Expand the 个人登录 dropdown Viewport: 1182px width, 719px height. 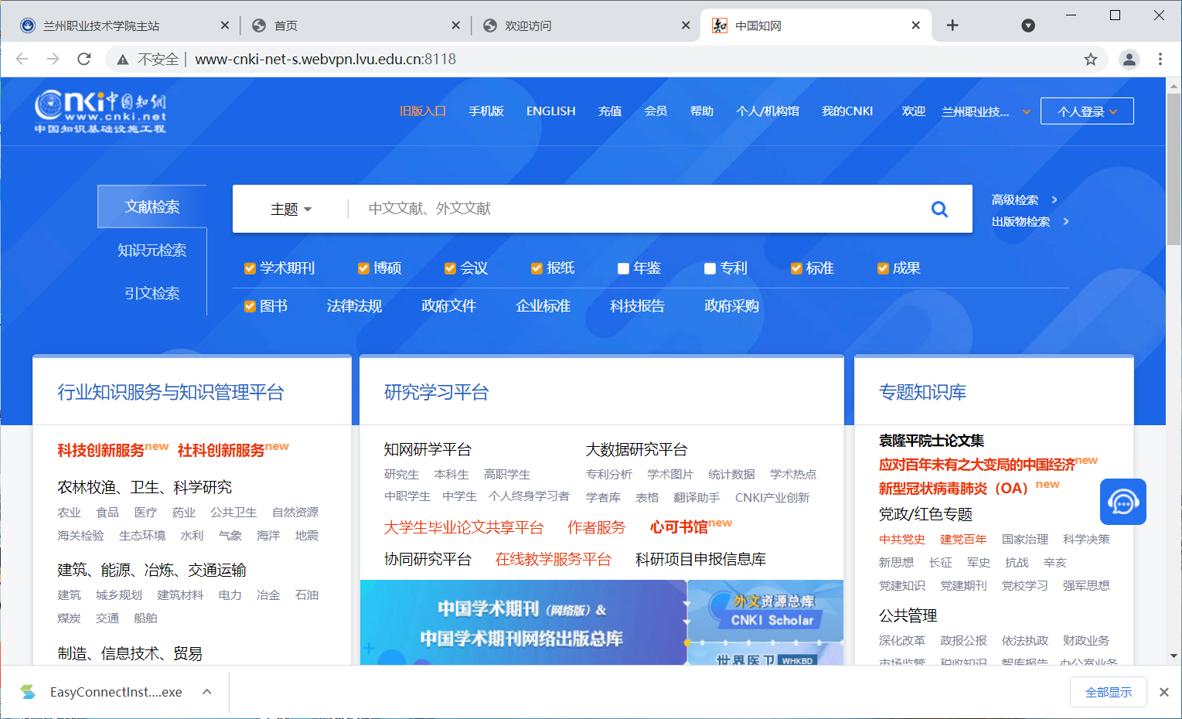[1087, 111]
